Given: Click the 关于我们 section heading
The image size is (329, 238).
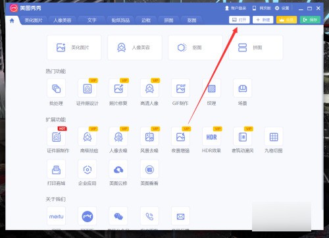Looking at the screenshot, I should (x=56, y=199).
